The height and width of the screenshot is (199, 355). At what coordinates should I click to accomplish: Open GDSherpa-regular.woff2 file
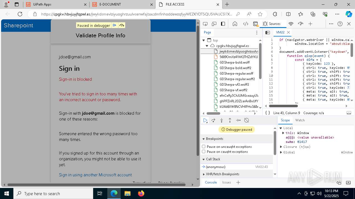(x=237, y=79)
